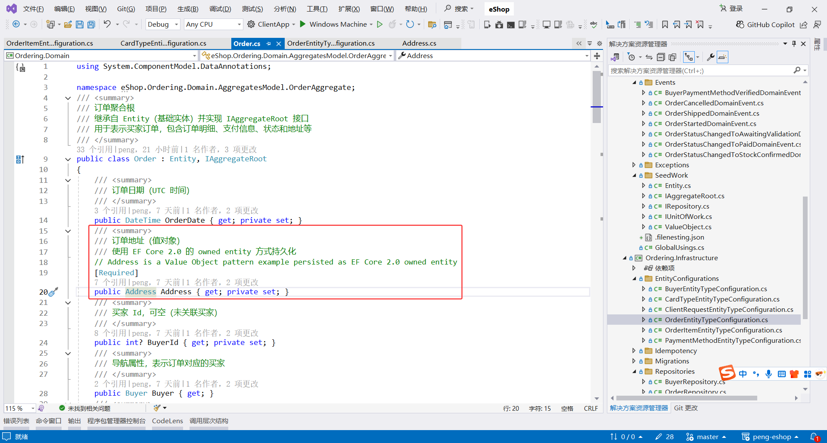Toggle auto-hide pin for Solution Explorer panel

(x=794, y=43)
